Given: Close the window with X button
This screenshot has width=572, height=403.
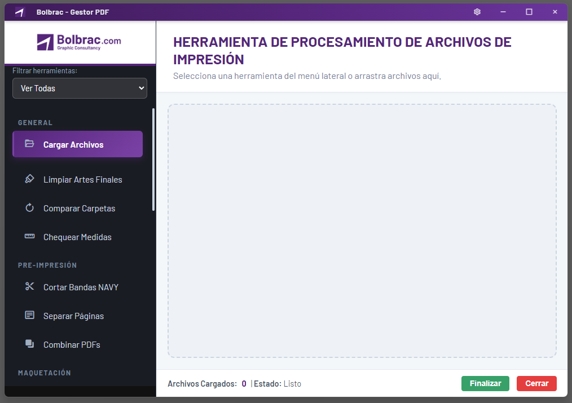Looking at the screenshot, I should click(x=555, y=12).
